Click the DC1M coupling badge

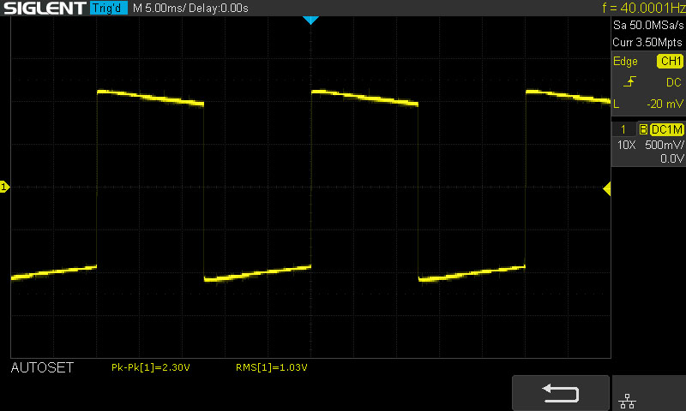[667, 129]
